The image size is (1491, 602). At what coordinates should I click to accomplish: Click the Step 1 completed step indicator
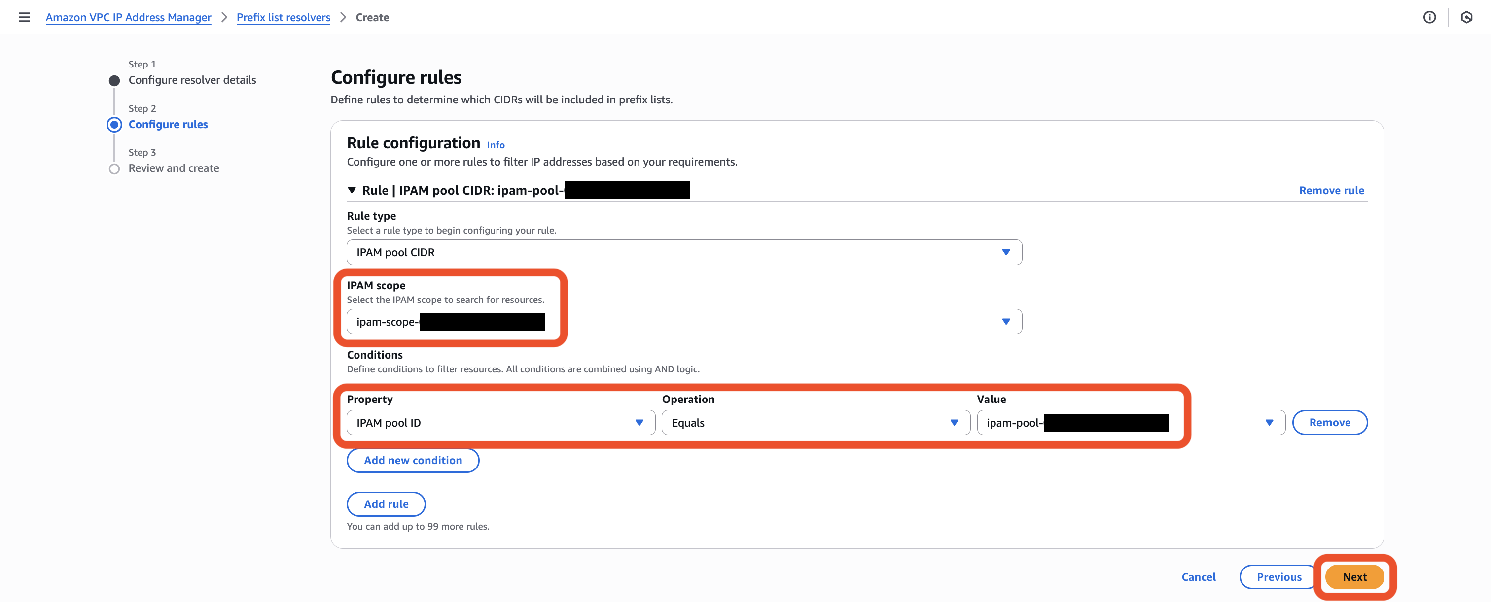(x=114, y=80)
